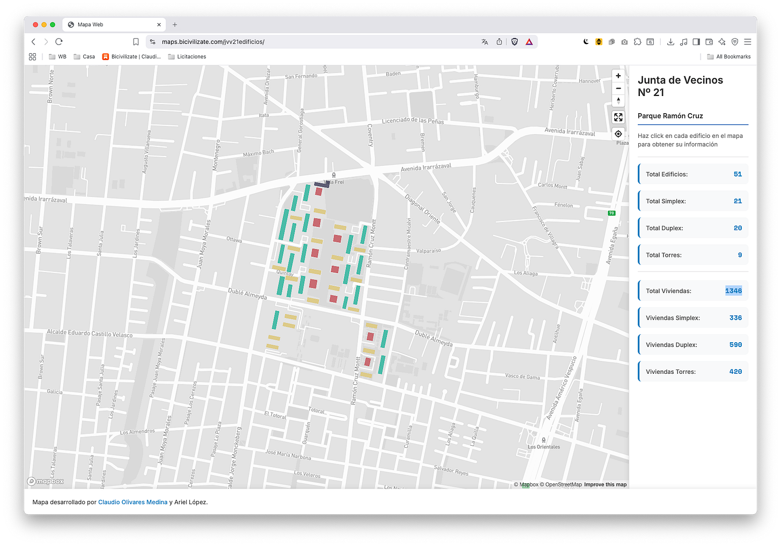This screenshot has height=546, width=781.
Task: Click the Total Edificios value 51
Action: (x=738, y=174)
